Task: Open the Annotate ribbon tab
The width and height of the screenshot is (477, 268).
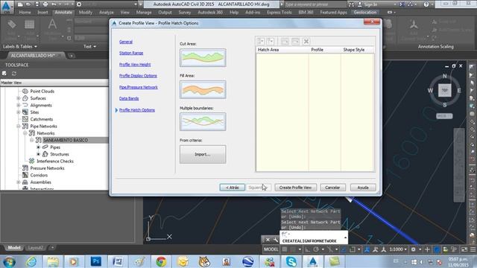Action: pyautogui.click(x=63, y=13)
